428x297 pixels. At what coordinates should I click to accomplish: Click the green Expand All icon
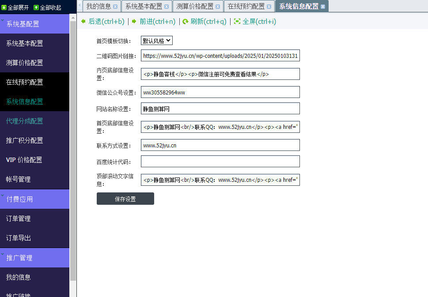(x=4, y=8)
